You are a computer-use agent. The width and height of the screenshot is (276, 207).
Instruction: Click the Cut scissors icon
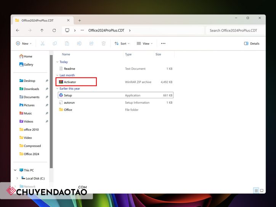43,43
